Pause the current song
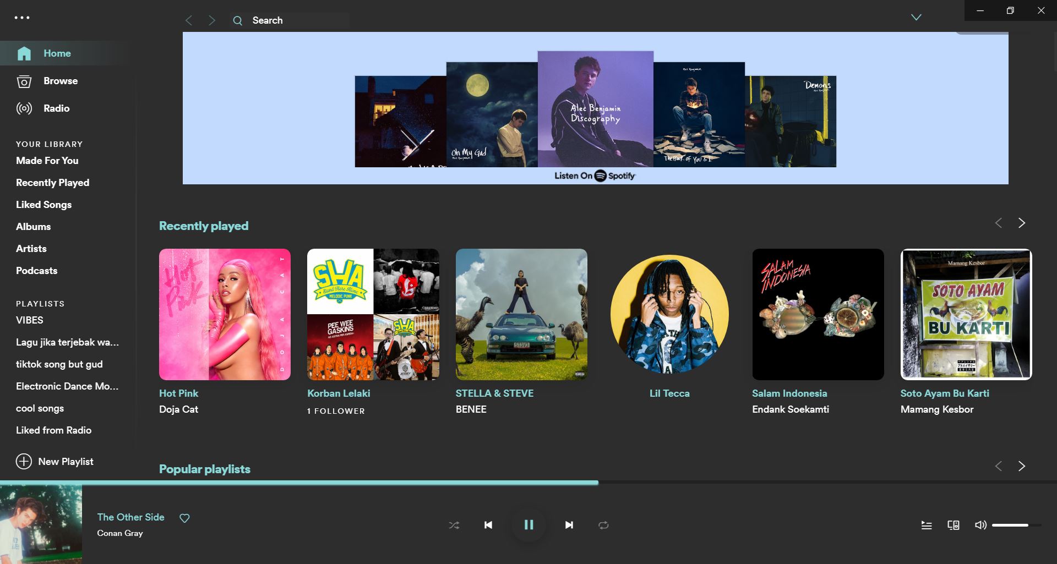The width and height of the screenshot is (1057, 564). coord(528,525)
